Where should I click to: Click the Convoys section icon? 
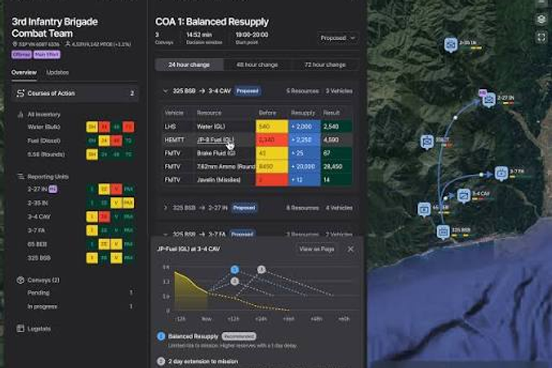click(21, 280)
